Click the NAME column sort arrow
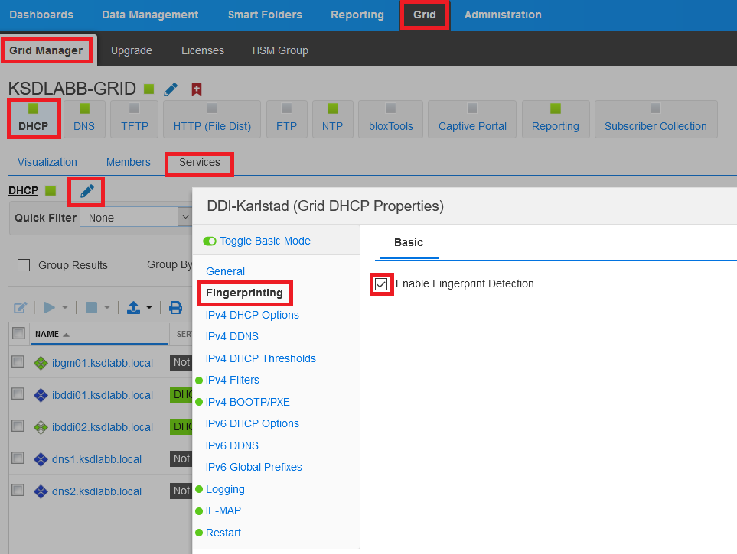Screen dimensions: 737x554 click(x=67, y=334)
